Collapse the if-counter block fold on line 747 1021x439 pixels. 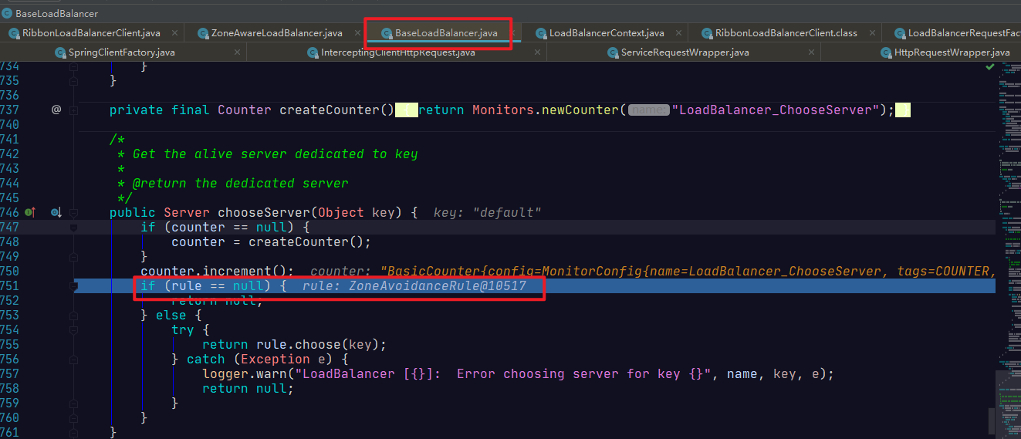click(74, 228)
